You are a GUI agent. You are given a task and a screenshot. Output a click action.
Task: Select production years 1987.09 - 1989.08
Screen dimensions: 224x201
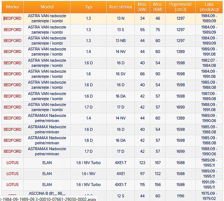tap(209, 96)
